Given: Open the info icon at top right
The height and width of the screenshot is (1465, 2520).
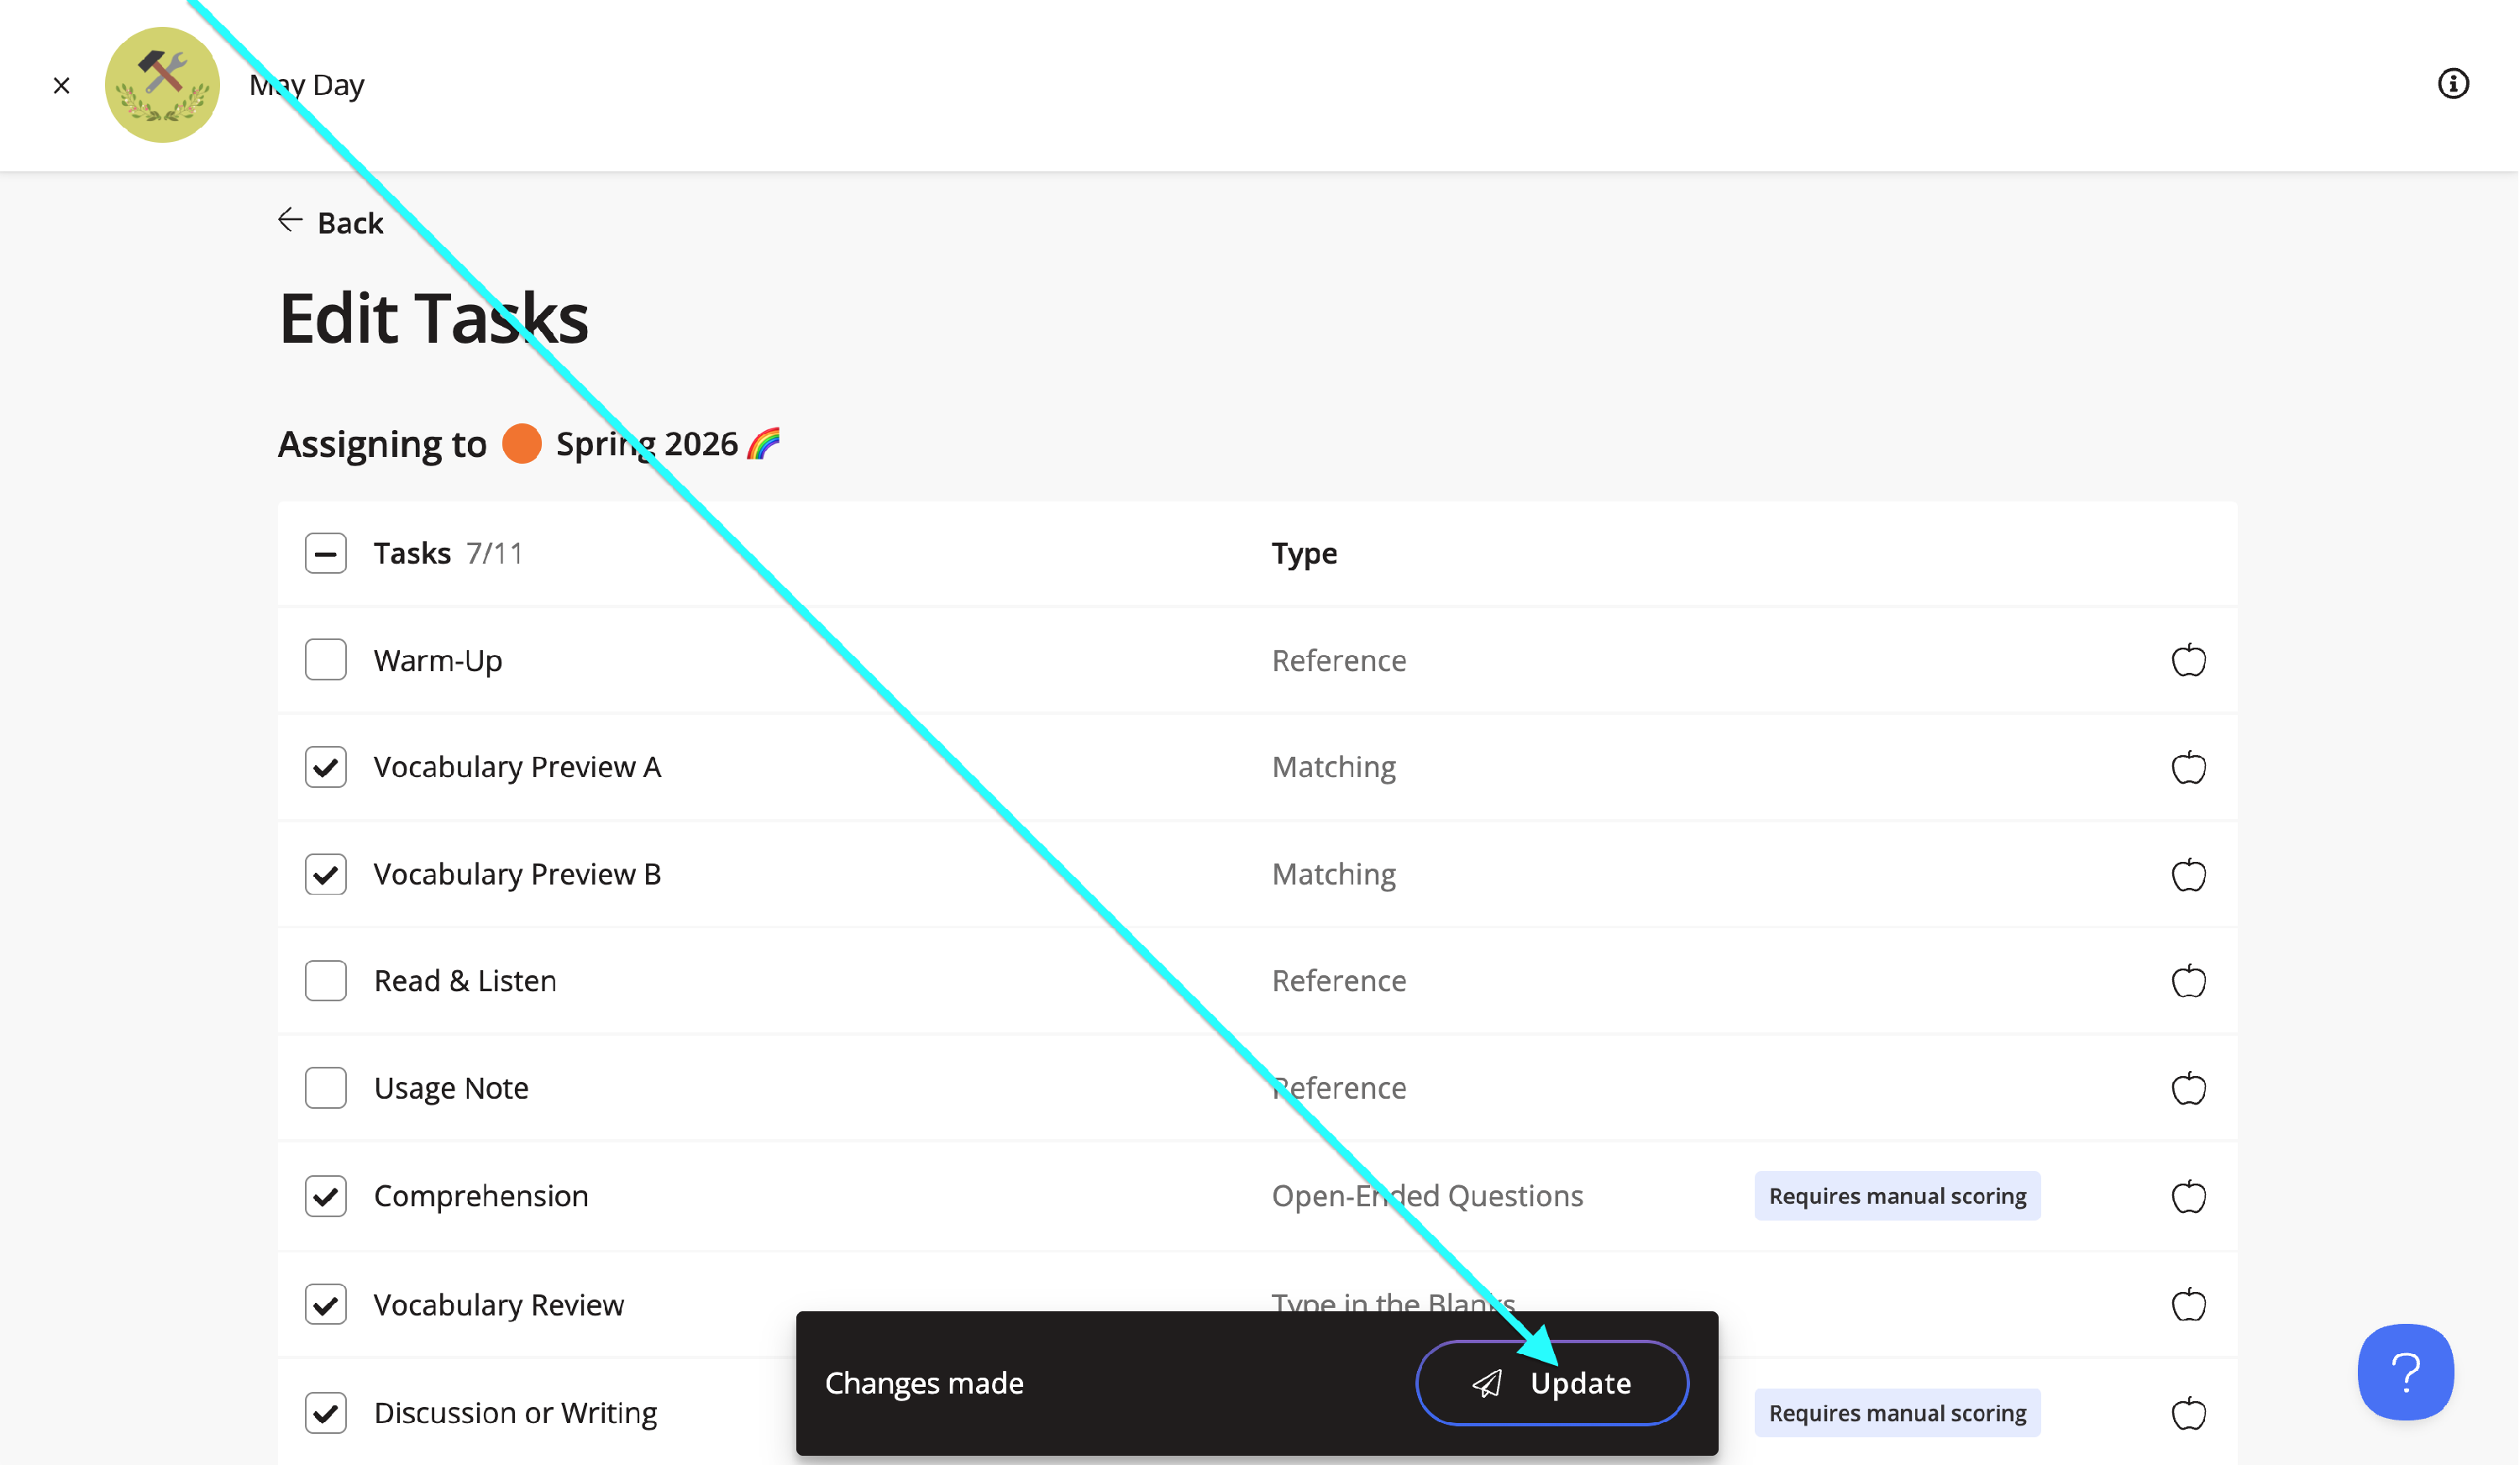Looking at the screenshot, I should [x=2453, y=84].
